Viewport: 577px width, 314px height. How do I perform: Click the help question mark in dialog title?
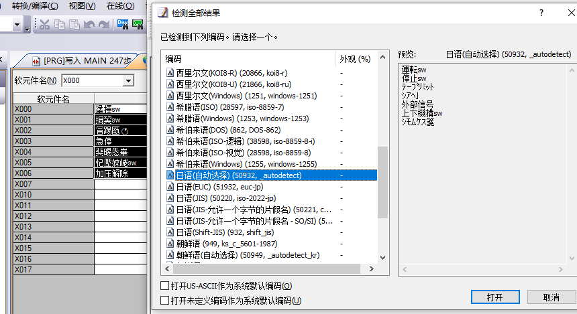(541, 13)
